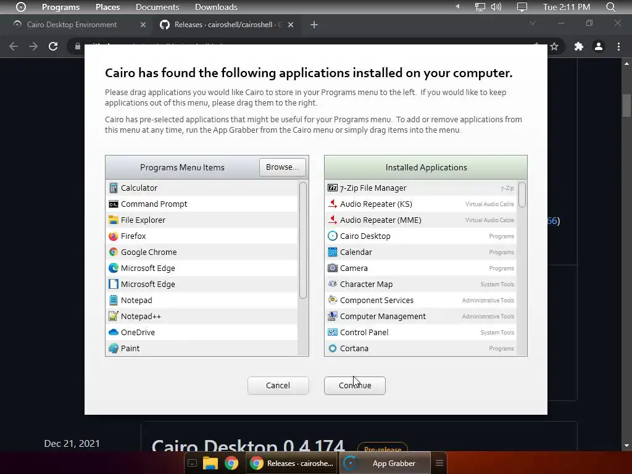Expand hidden tray icons arrow in top bar

[457, 6]
